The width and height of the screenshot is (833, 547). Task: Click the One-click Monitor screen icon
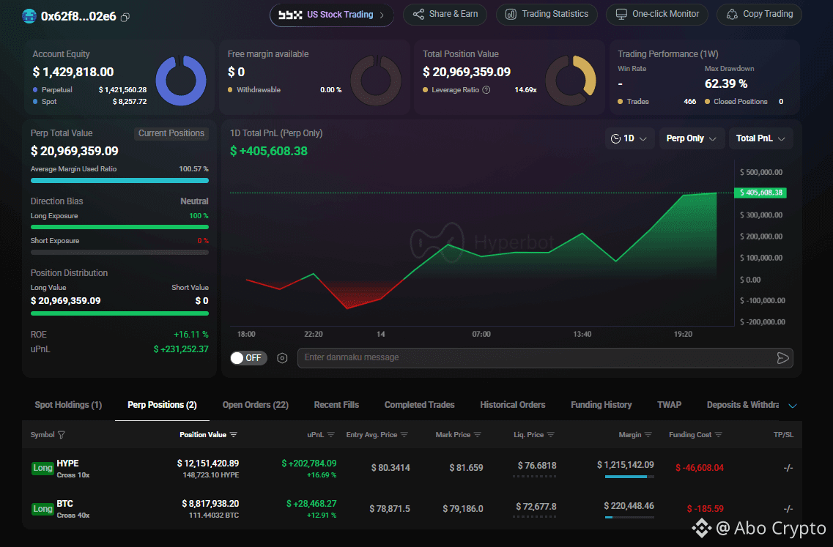621,15
